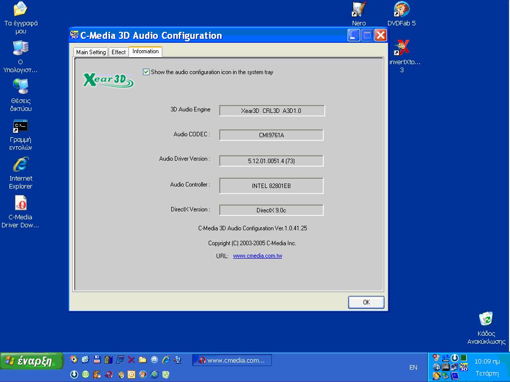Open the DVDFab 5 desktop shortcut
Viewport: 510px width, 382px height.
coord(401,14)
